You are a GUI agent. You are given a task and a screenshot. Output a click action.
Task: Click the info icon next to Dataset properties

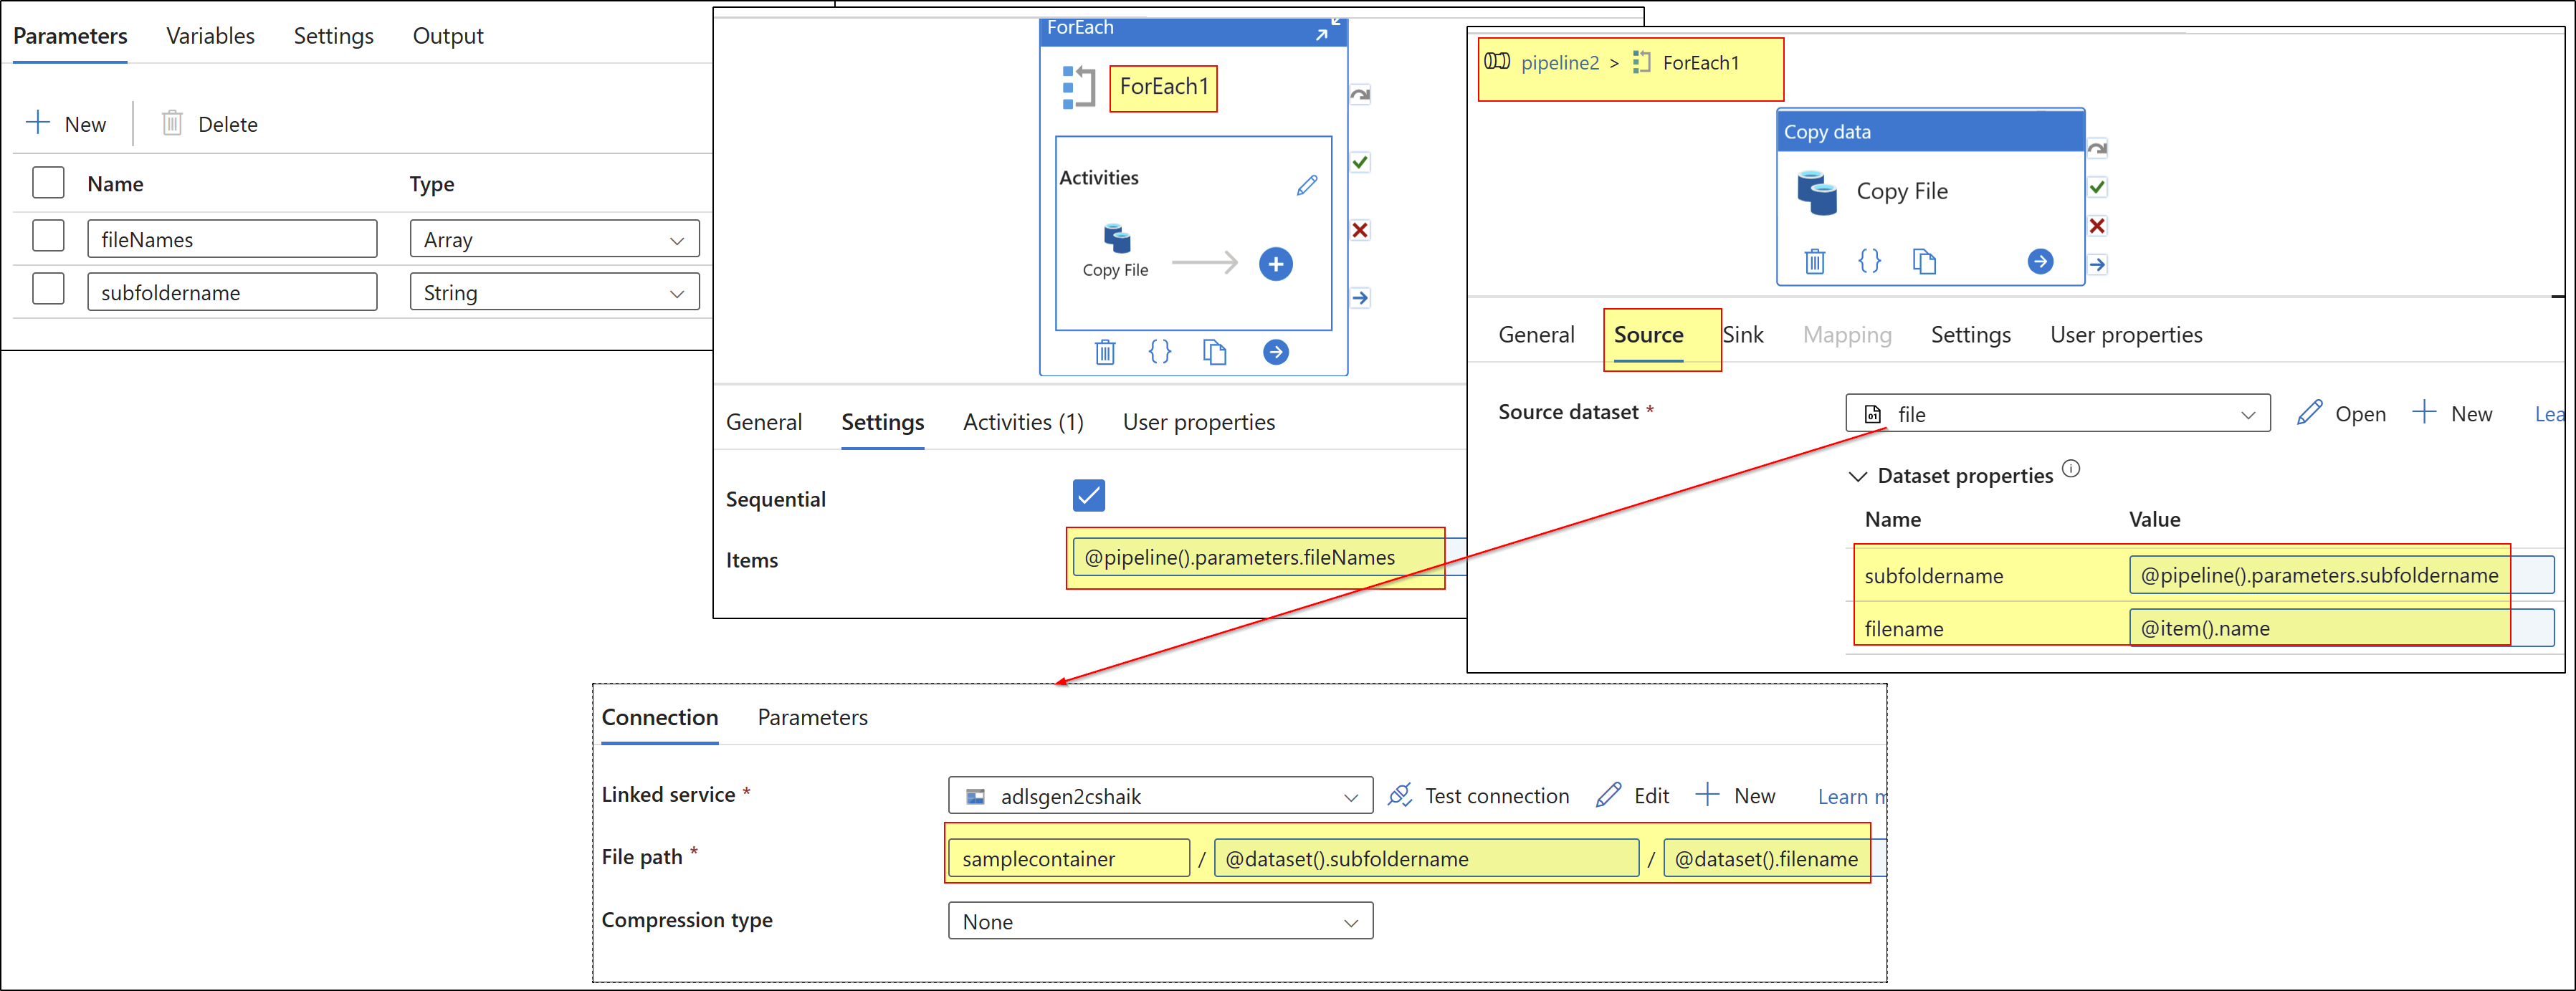(x=2071, y=469)
